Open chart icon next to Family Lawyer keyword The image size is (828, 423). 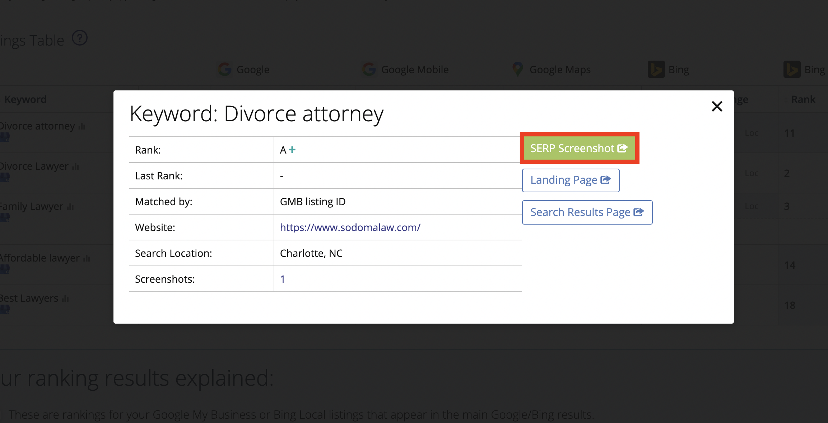[70, 207]
